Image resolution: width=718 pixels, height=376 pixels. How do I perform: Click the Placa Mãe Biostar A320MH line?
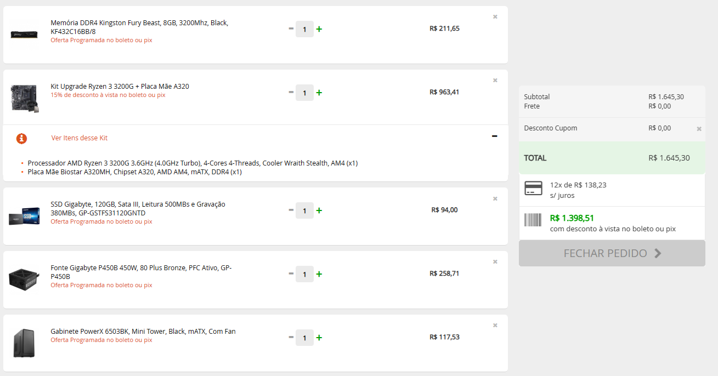pos(134,172)
